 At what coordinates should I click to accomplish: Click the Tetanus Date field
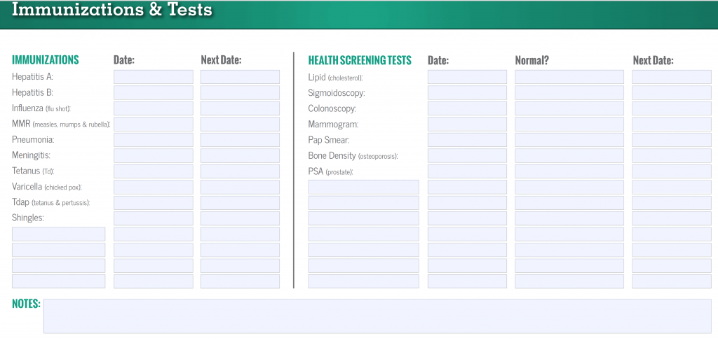[154, 171]
